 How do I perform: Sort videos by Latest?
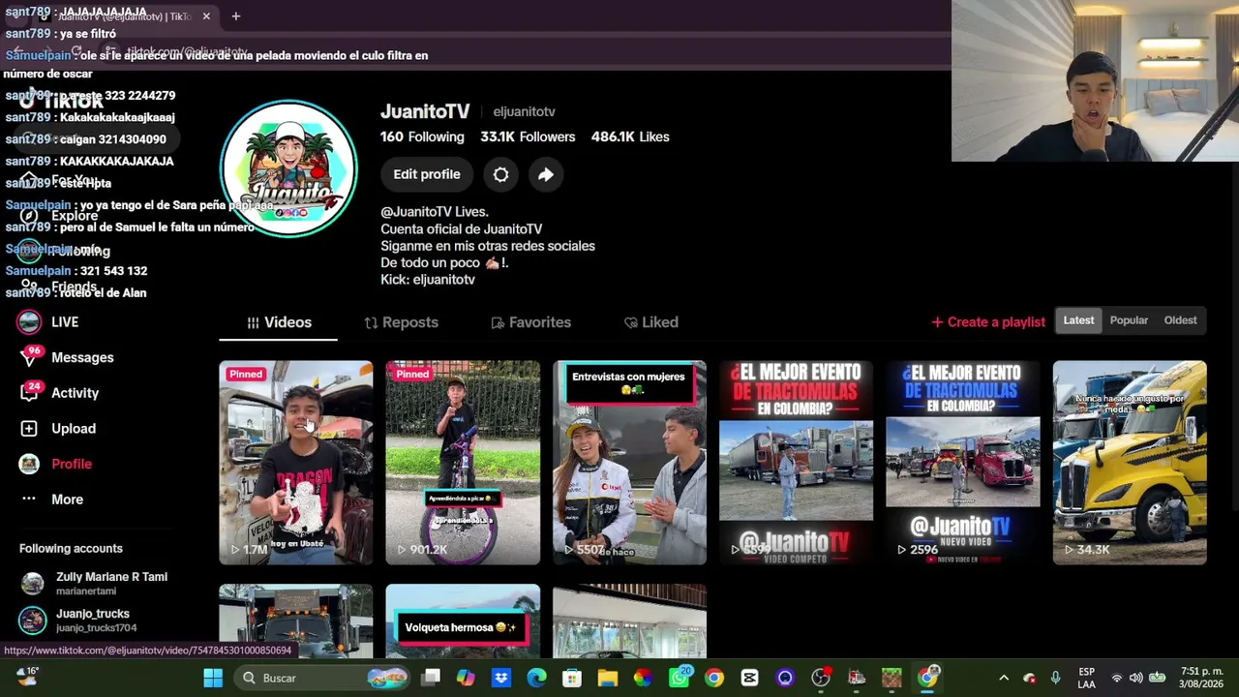pos(1078,320)
